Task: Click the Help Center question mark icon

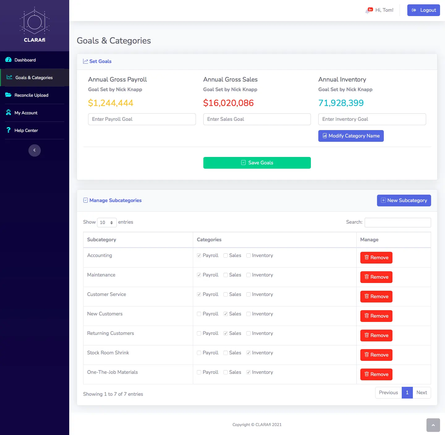Action: click(8, 130)
